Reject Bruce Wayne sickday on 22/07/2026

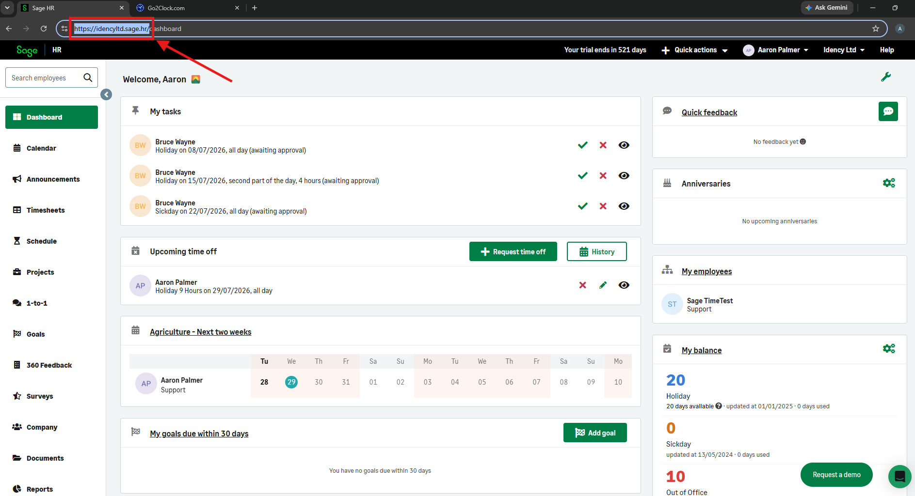603,206
